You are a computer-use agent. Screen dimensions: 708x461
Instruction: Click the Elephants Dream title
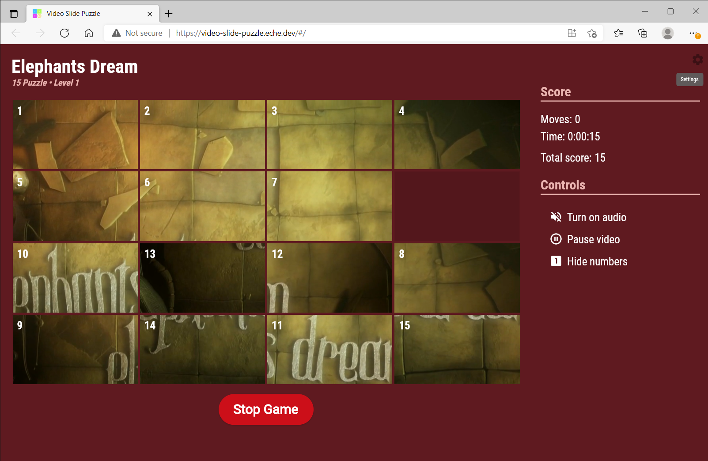(75, 67)
